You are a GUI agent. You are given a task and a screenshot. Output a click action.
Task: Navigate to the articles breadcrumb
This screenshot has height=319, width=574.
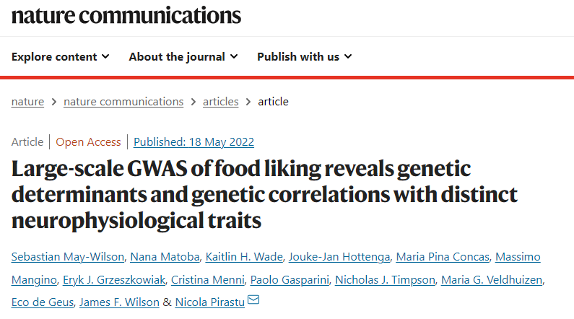pos(220,101)
